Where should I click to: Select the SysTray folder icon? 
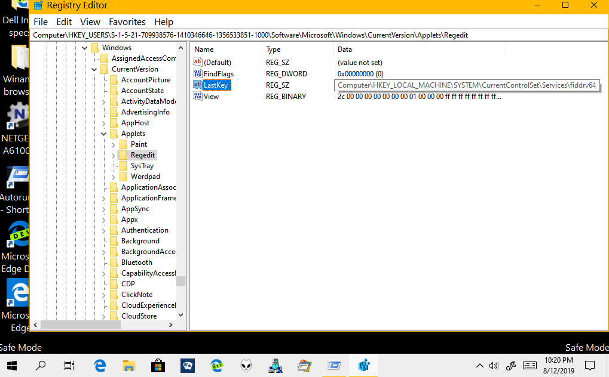124,166
